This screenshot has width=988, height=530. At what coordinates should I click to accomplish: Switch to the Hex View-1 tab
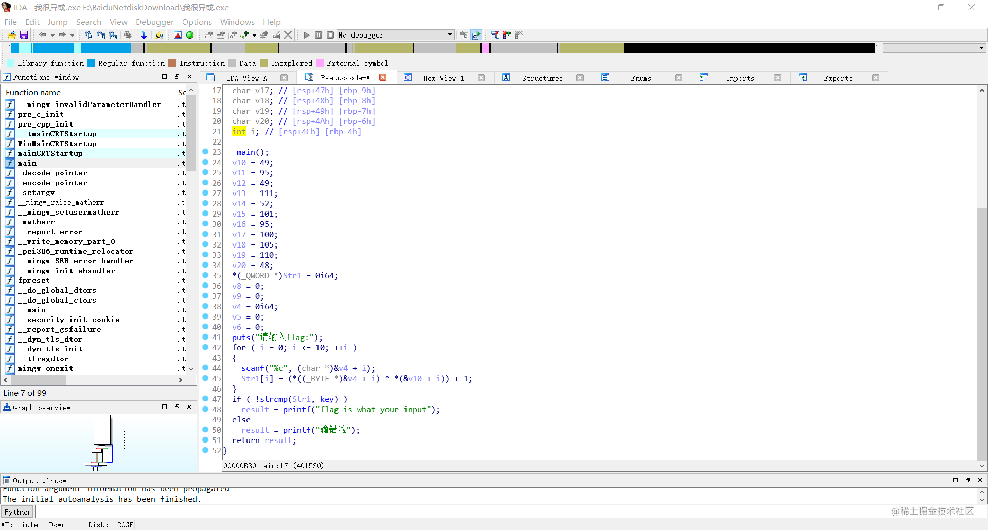(443, 78)
